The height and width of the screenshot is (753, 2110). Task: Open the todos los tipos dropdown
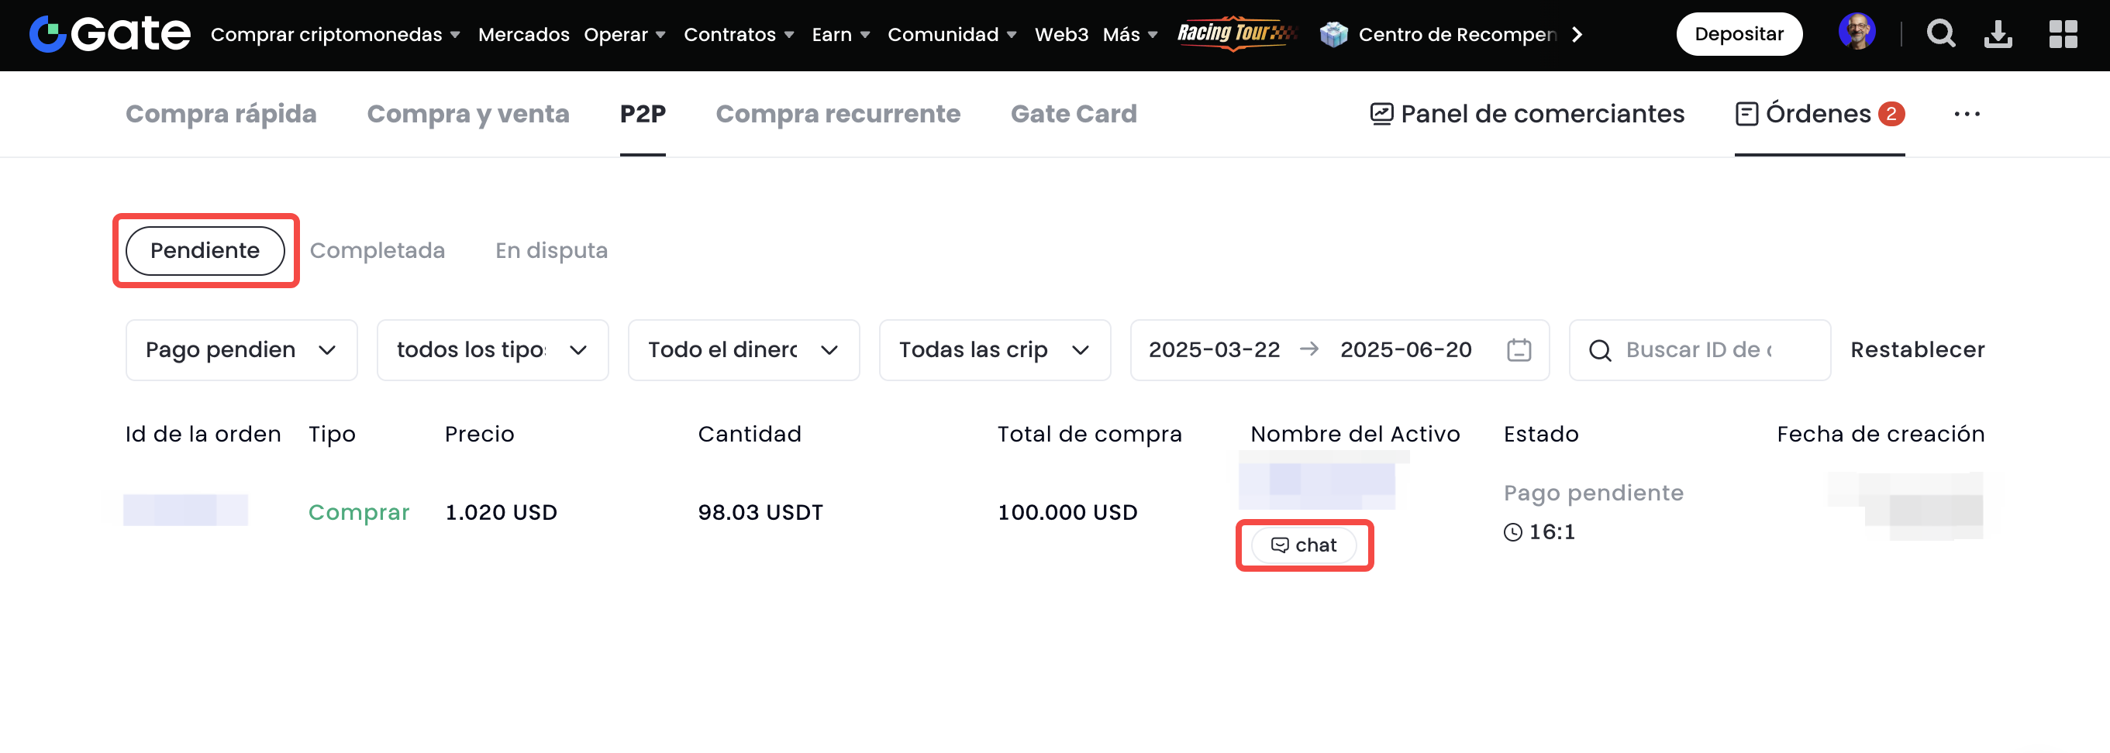click(x=491, y=350)
